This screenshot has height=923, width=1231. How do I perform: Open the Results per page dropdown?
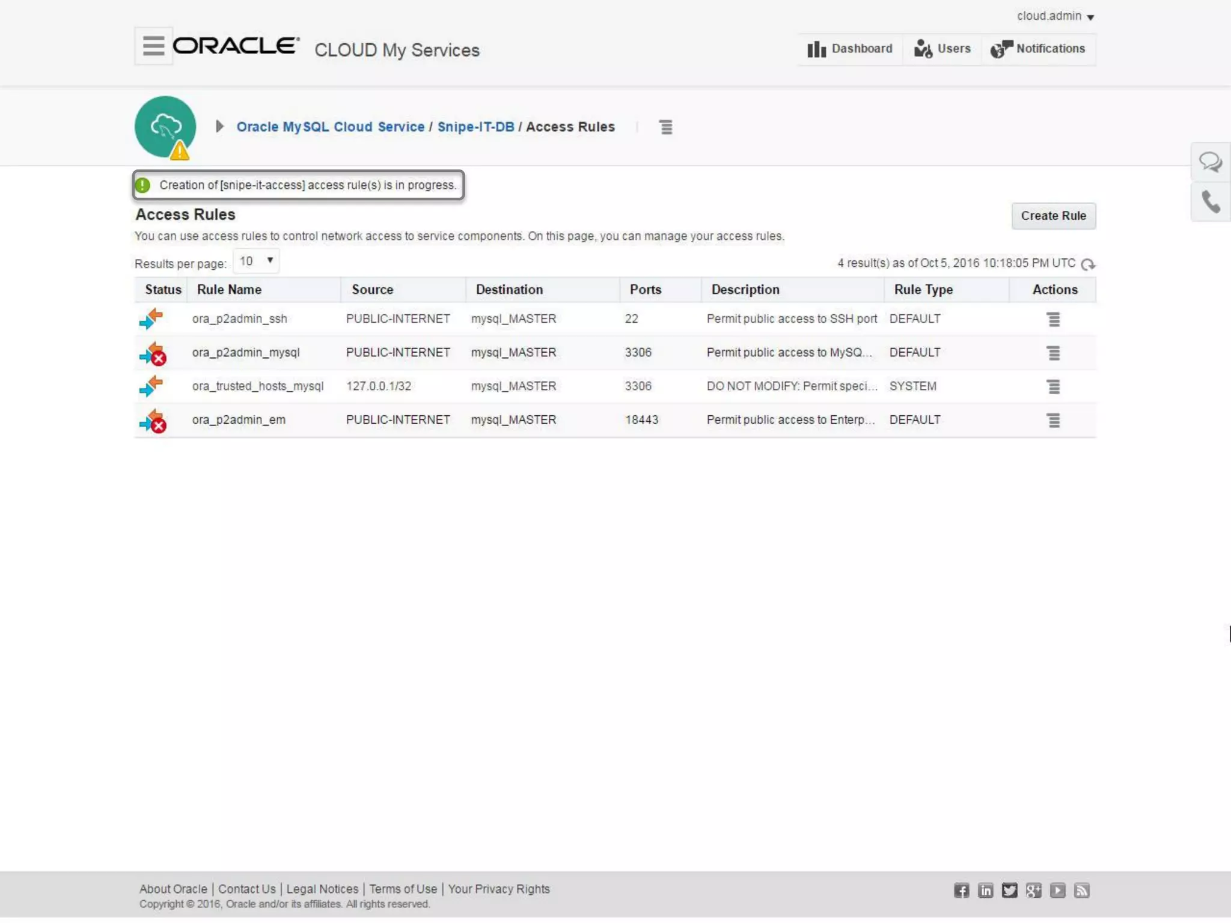click(x=257, y=261)
